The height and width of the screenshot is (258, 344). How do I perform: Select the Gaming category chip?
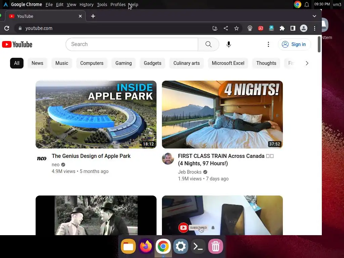click(x=124, y=63)
